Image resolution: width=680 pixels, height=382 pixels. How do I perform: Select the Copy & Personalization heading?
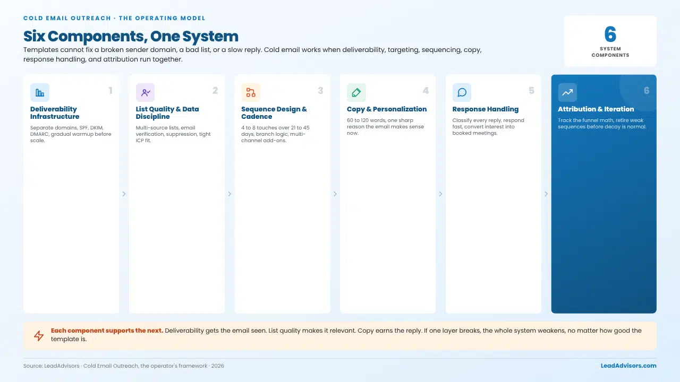387,109
